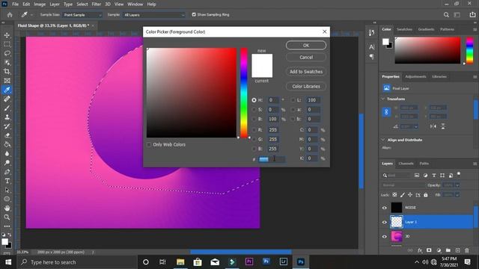
Task: Add a layer mask icon
Action: (x=429, y=250)
